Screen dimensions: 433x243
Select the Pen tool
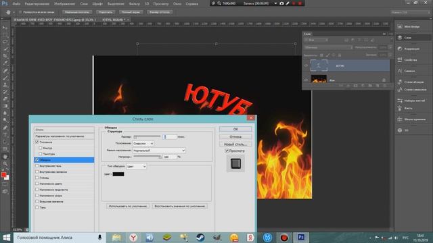click(x=5, y=128)
